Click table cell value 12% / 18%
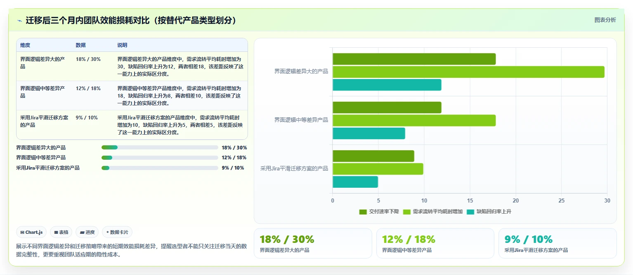The image size is (633, 275). click(x=88, y=89)
